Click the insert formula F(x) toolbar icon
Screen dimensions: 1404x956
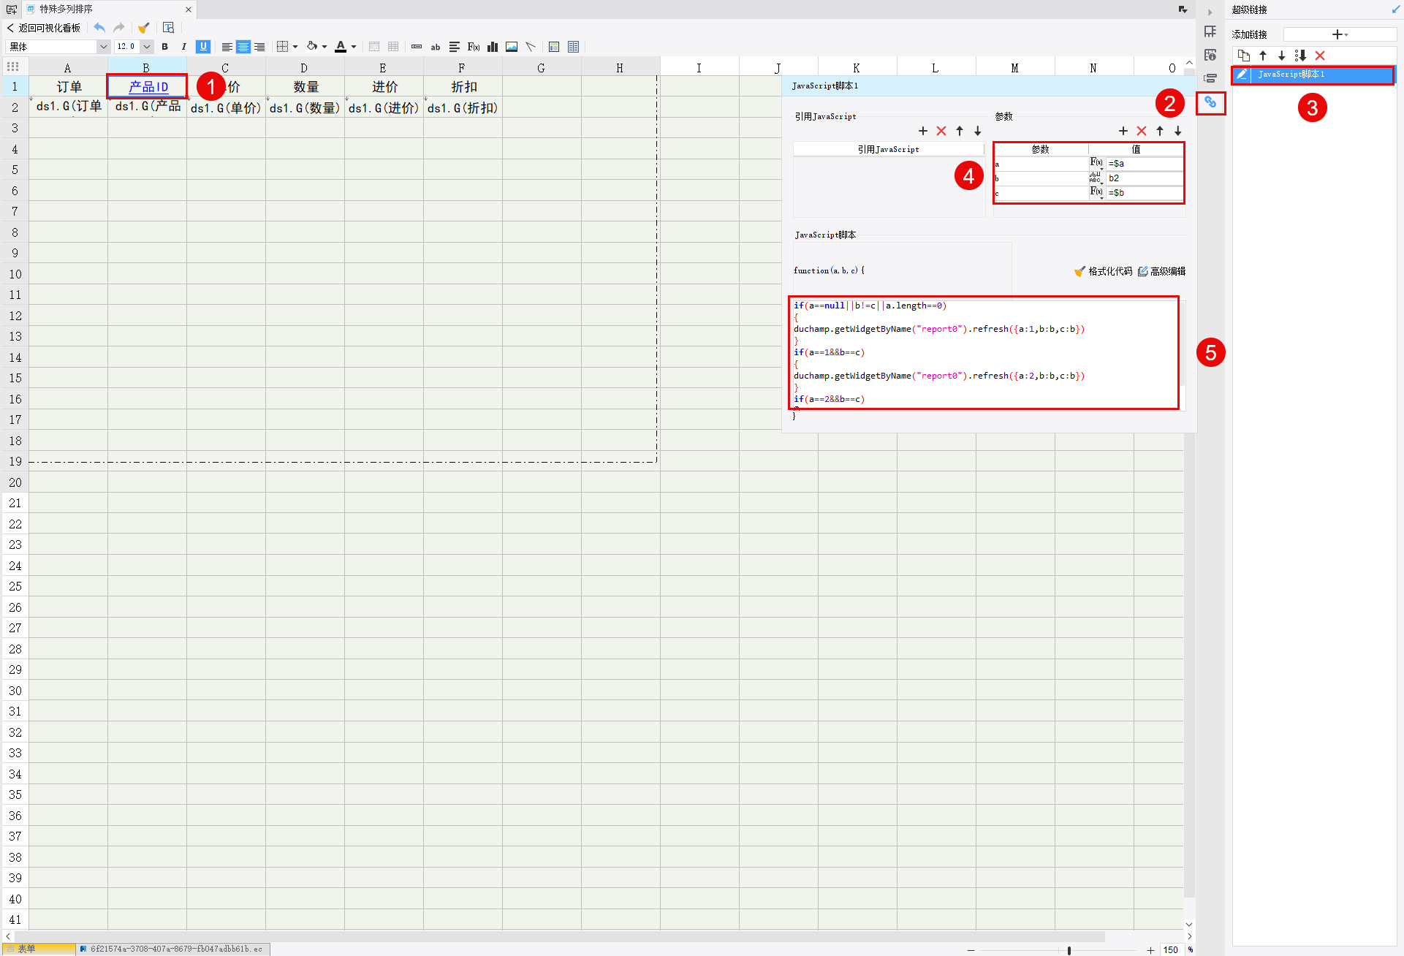pos(474,47)
